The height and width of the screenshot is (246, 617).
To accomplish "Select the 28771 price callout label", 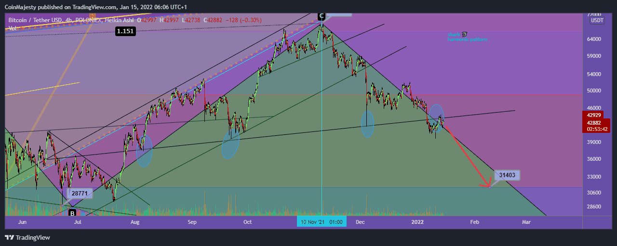I will click(x=79, y=193).
